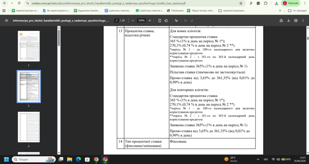The image size is (309, 164).
Task: Show hidden system tray icons
Action: tap(258, 159)
